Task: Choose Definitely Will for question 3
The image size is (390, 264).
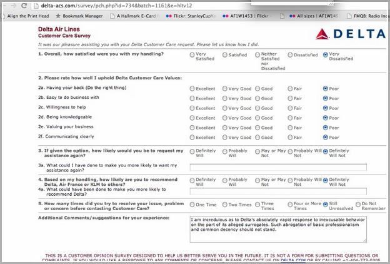Action: coord(192,151)
